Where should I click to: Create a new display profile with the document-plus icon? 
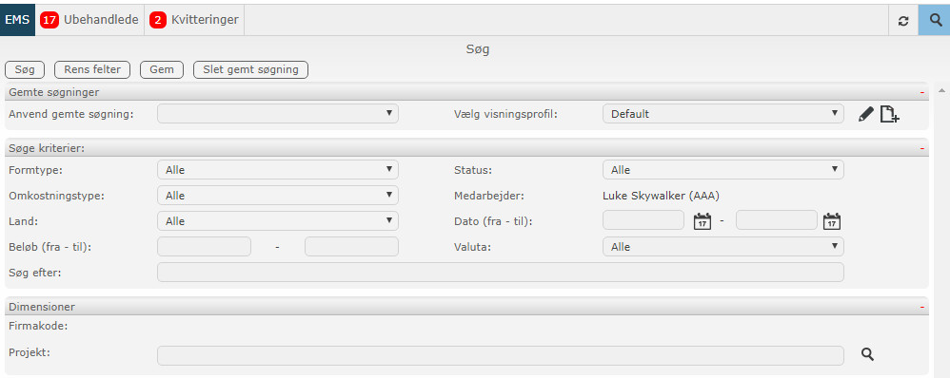(889, 114)
